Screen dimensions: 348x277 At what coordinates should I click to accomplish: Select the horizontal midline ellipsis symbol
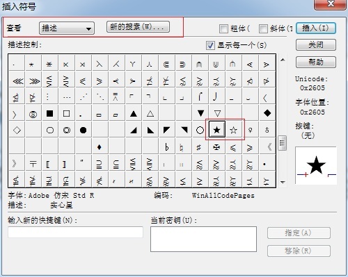tap(66, 96)
